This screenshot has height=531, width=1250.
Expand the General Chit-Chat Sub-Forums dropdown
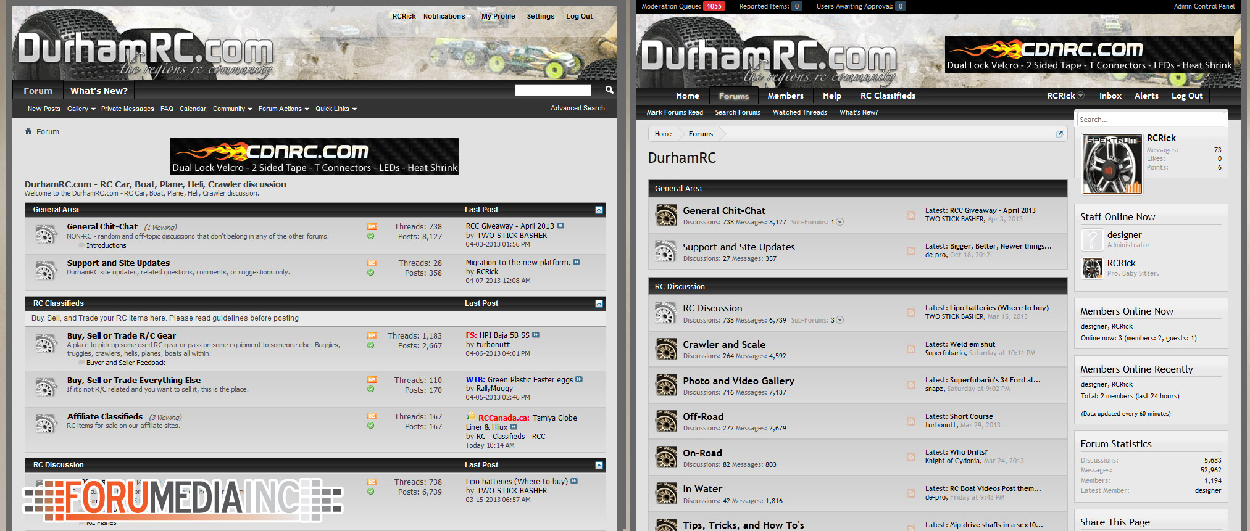pos(840,222)
